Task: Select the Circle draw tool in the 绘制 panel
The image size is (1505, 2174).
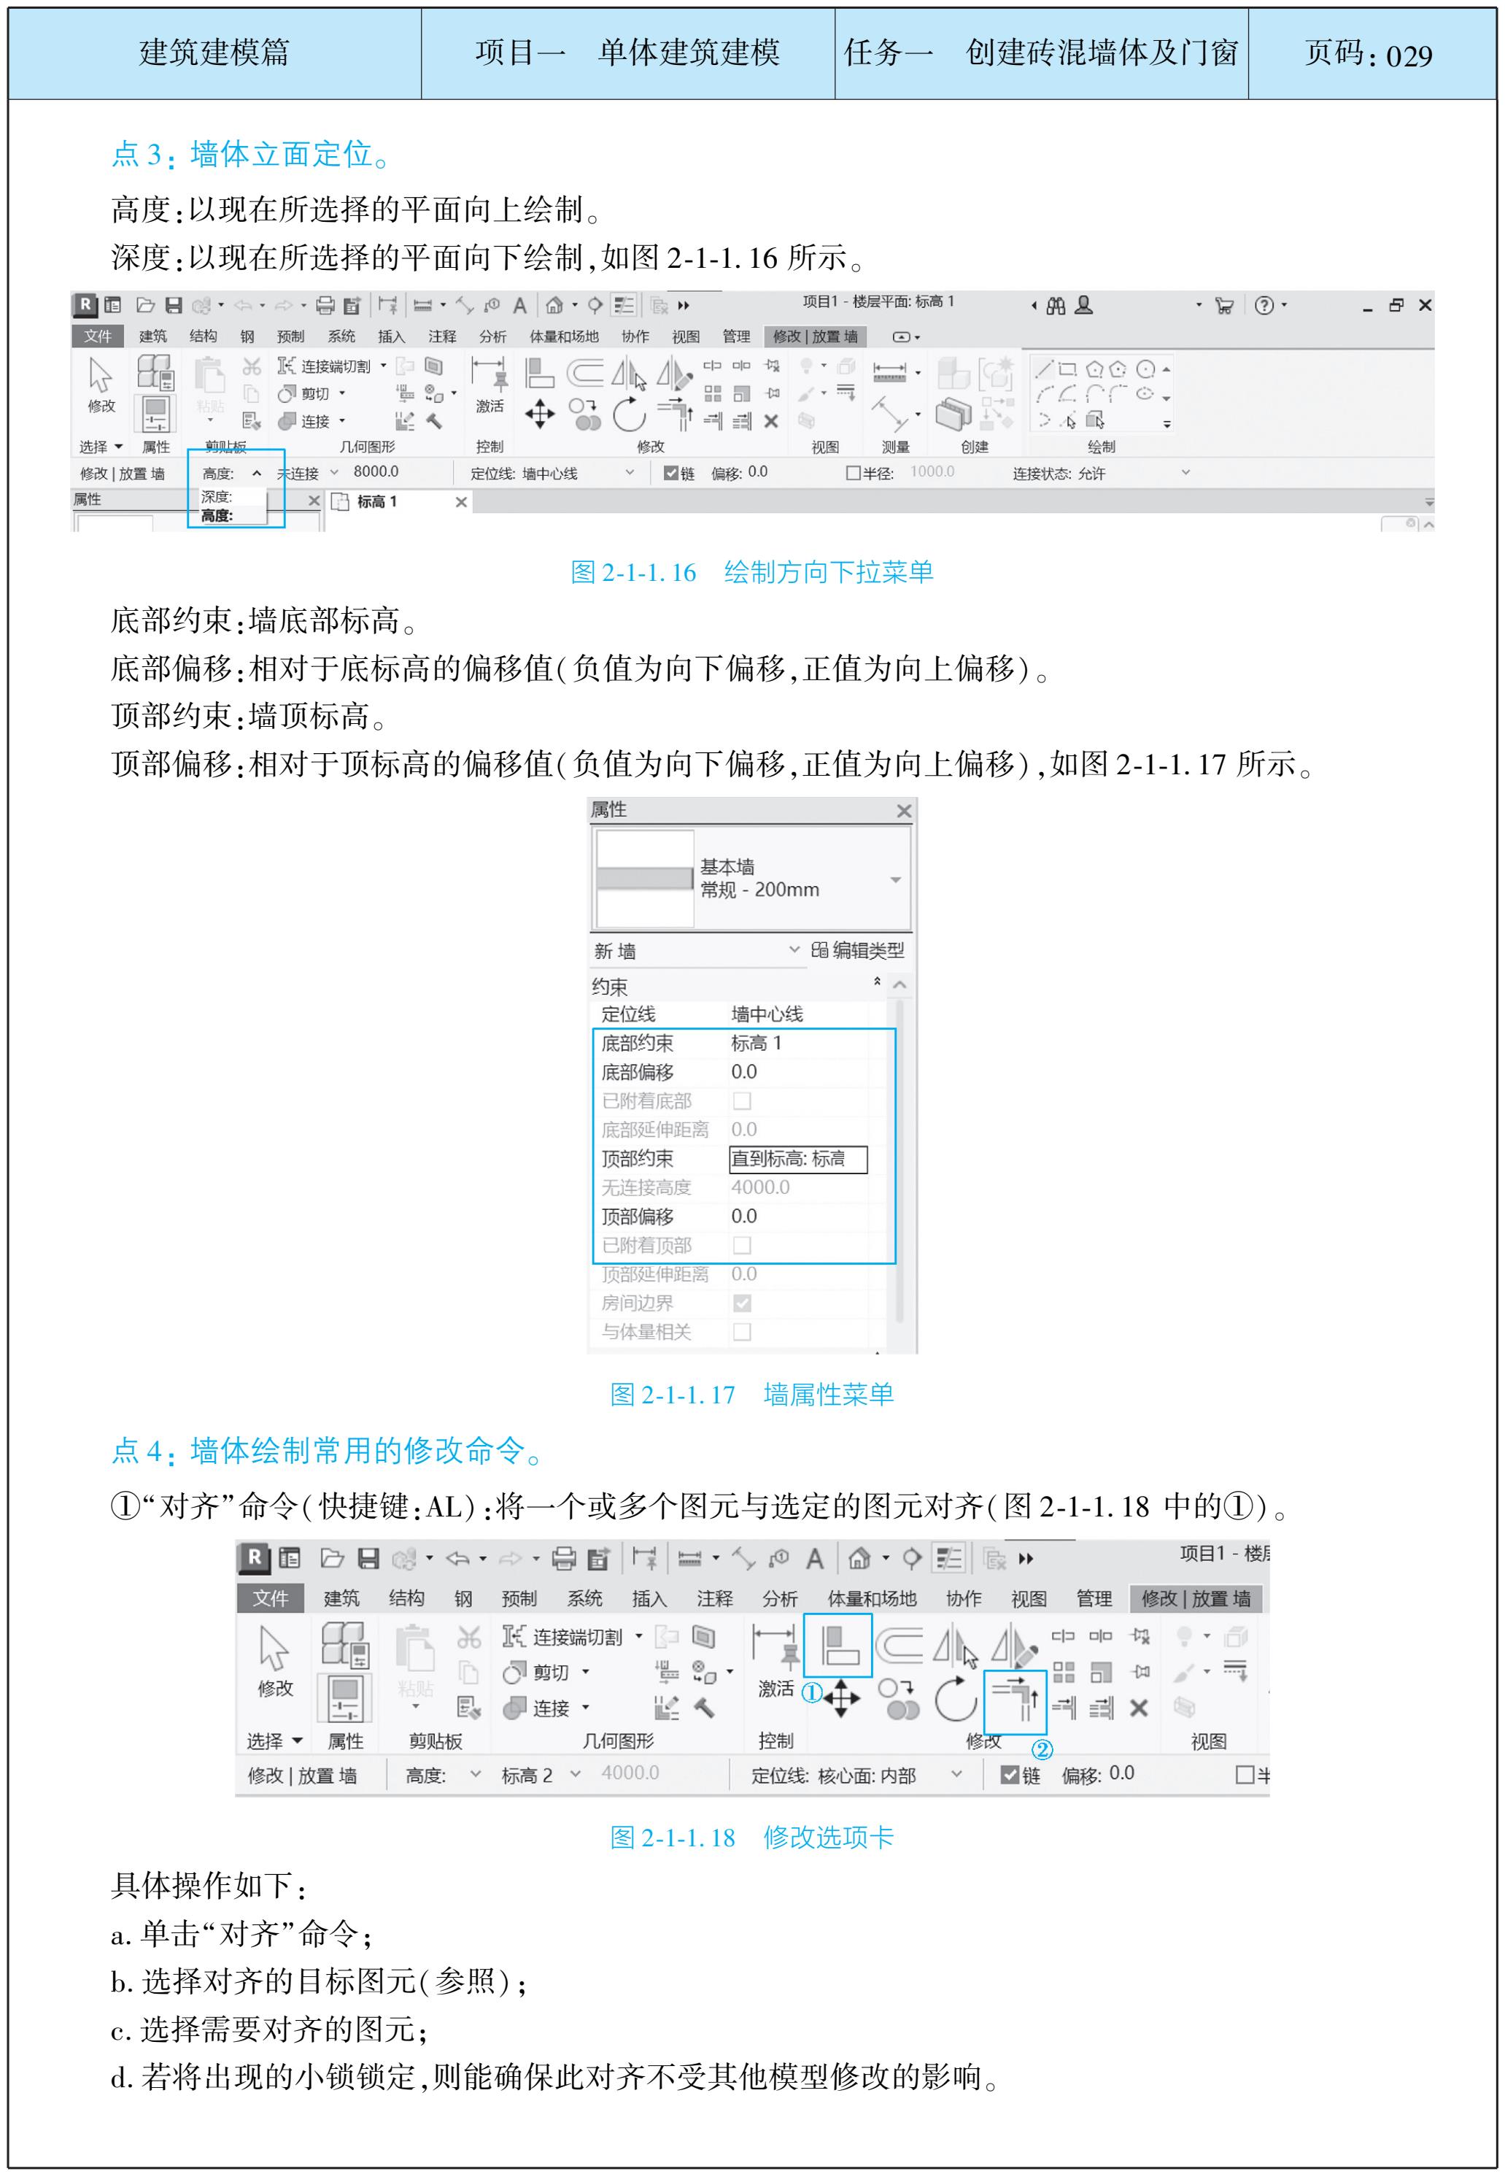Action: pyautogui.click(x=1146, y=369)
